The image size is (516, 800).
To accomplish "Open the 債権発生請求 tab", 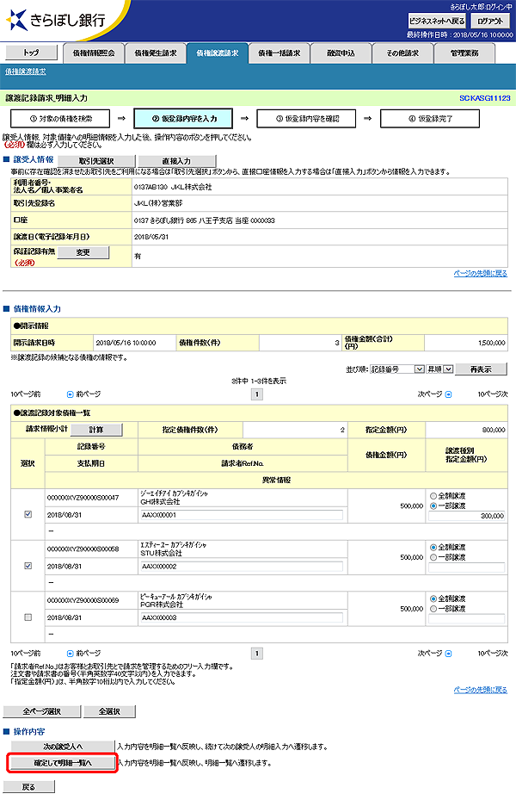I will tap(156, 53).
